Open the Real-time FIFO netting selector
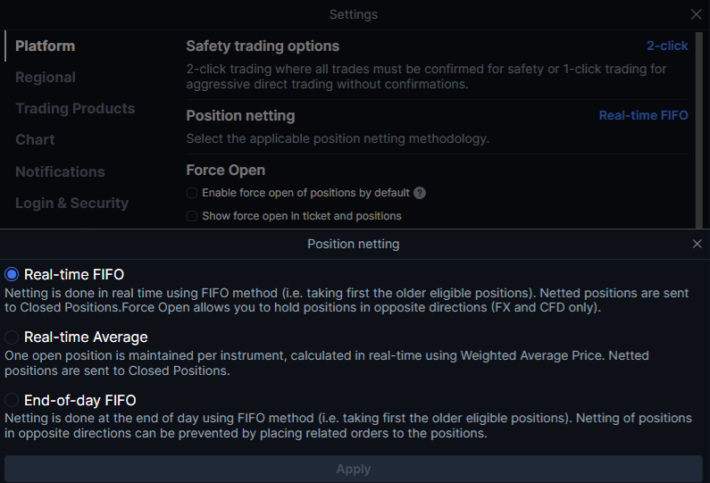This screenshot has width=710, height=483. (x=643, y=115)
